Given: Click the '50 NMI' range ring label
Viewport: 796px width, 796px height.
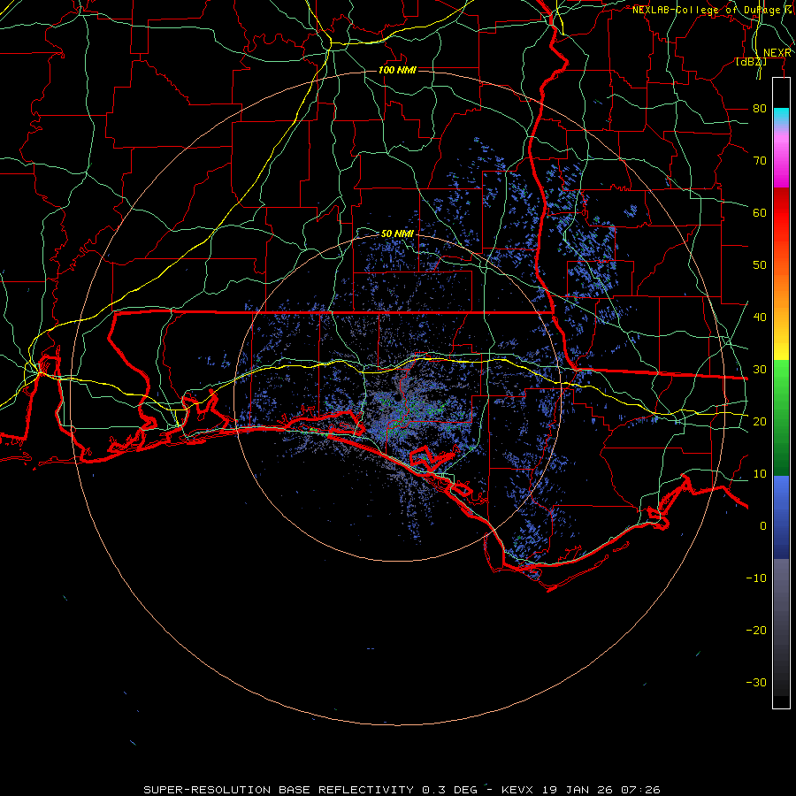Looking at the screenshot, I should click(397, 233).
